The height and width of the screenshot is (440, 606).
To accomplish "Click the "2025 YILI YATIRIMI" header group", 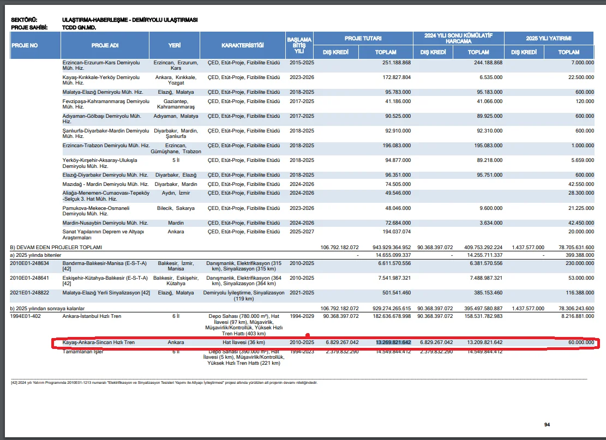I will (x=549, y=39).
